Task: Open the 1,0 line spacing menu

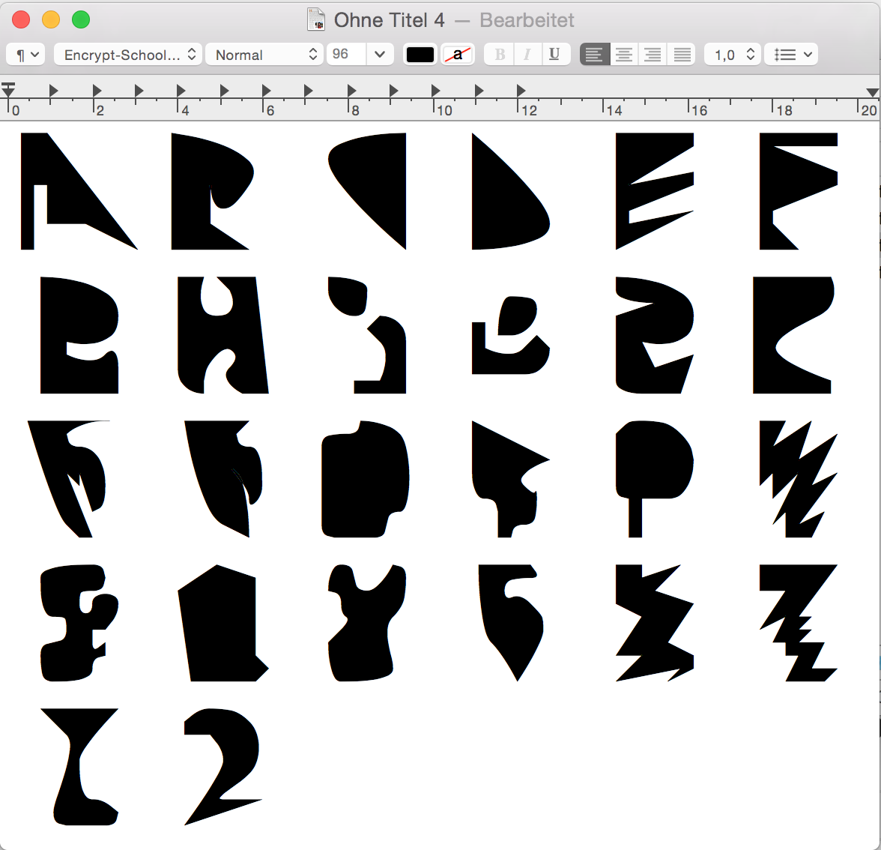Action: 733,55
